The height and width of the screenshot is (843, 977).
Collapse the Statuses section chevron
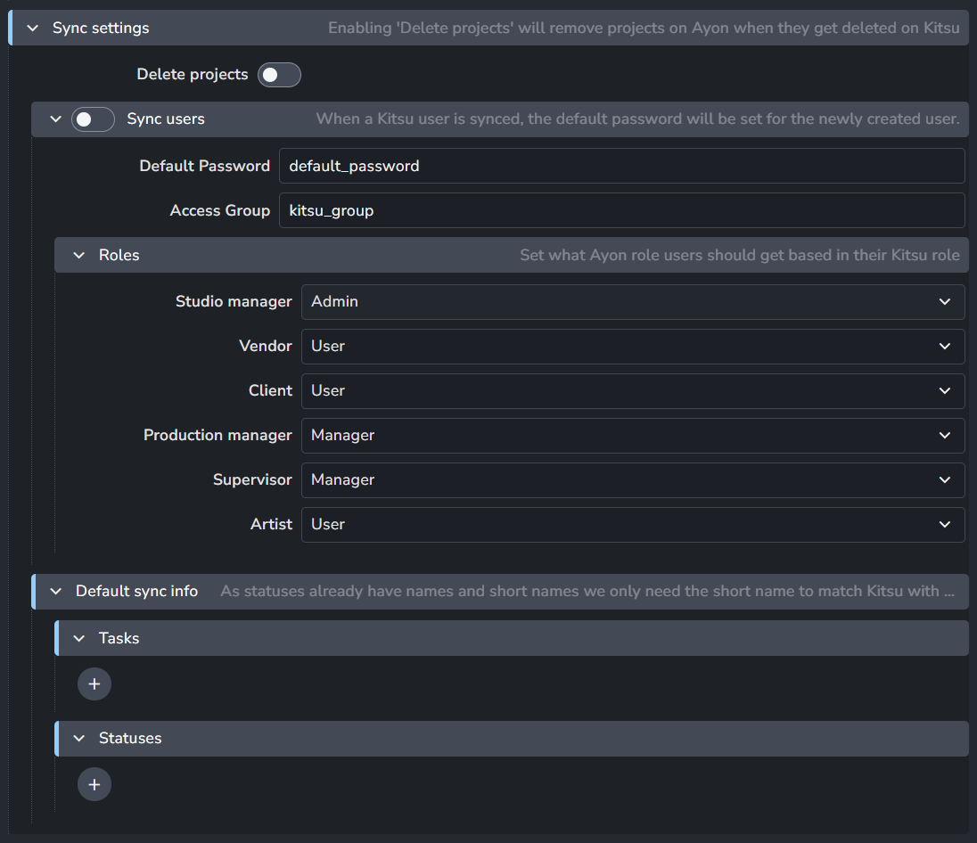(78, 739)
